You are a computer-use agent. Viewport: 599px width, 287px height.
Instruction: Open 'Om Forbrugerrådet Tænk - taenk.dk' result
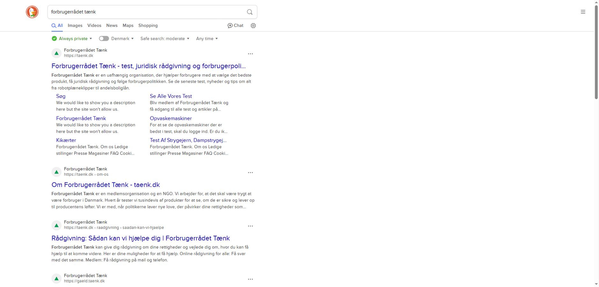point(106,185)
